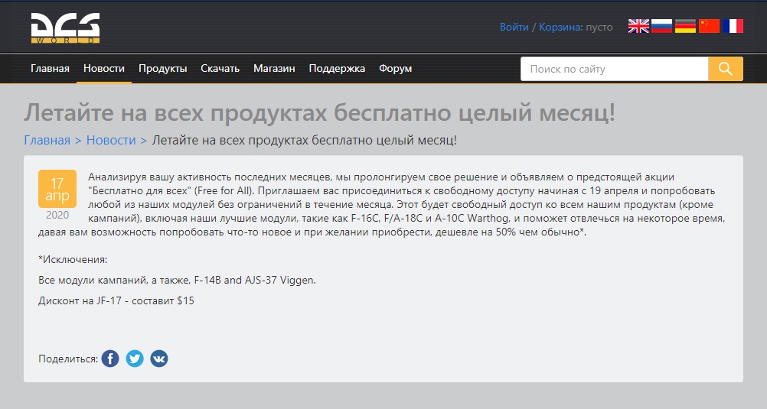Click the Новости breadcrumb link
This screenshot has width=767, height=409.
[111, 140]
